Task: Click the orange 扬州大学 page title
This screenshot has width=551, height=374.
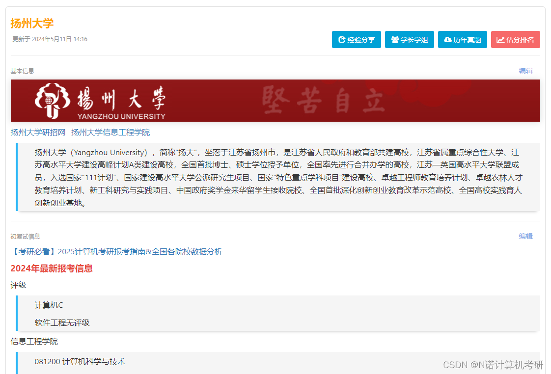Action: [32, 24]
